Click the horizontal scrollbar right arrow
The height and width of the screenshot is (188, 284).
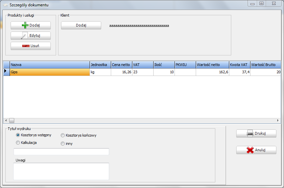(278, 120)
